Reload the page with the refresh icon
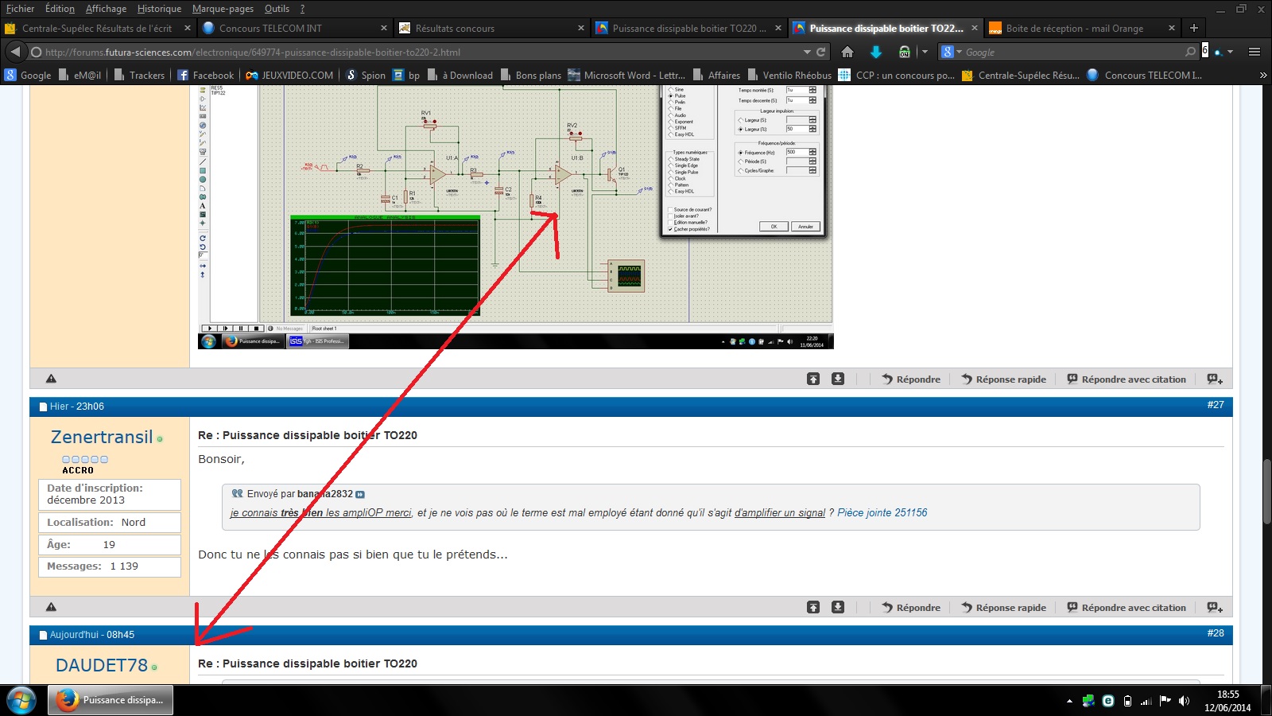The height and width of the screenshot is (716, 1272). pos(821,52)
